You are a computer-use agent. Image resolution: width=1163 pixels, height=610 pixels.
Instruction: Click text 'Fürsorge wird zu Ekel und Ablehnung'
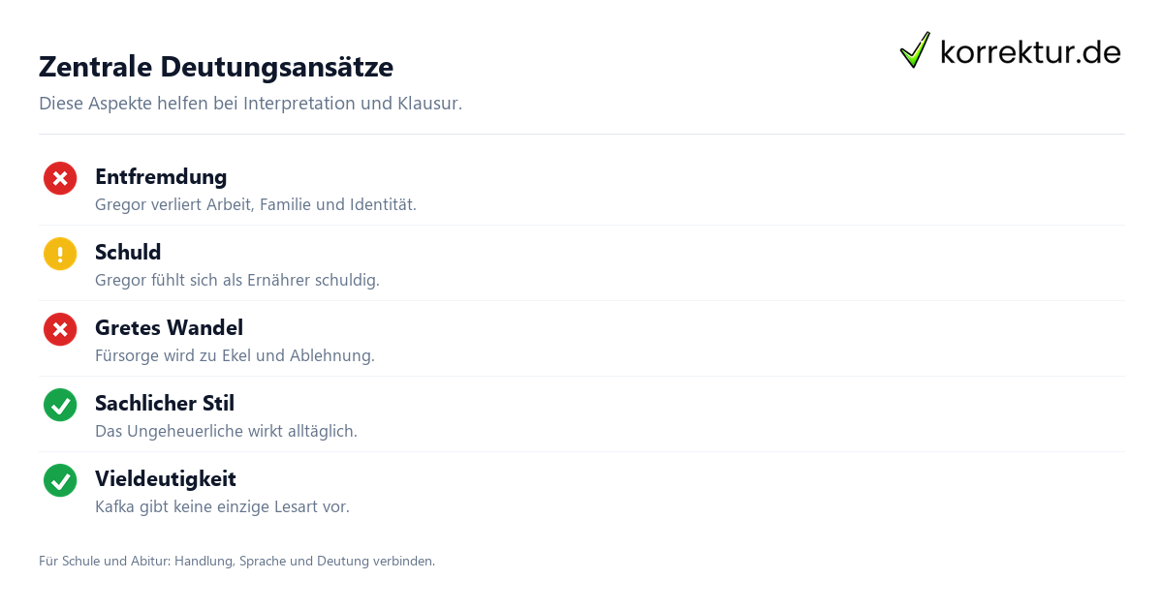tap(235, 356)
